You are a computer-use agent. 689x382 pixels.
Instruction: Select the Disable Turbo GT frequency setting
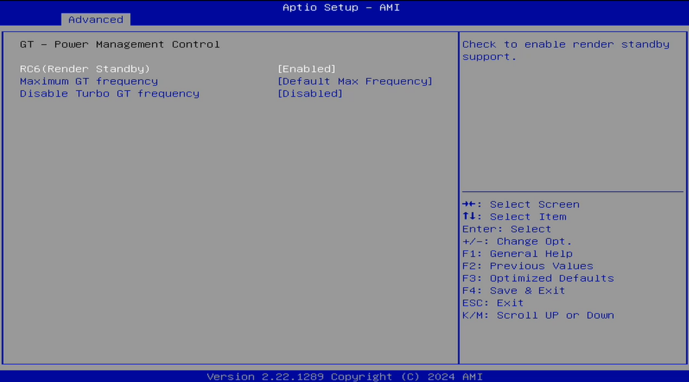click(x=110, y=94)
